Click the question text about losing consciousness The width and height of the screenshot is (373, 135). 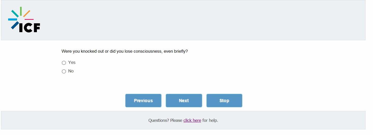(124, 51)
